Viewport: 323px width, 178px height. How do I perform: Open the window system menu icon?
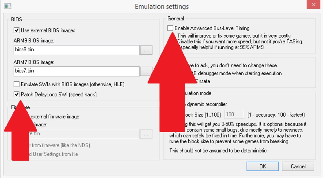[8, 6]
